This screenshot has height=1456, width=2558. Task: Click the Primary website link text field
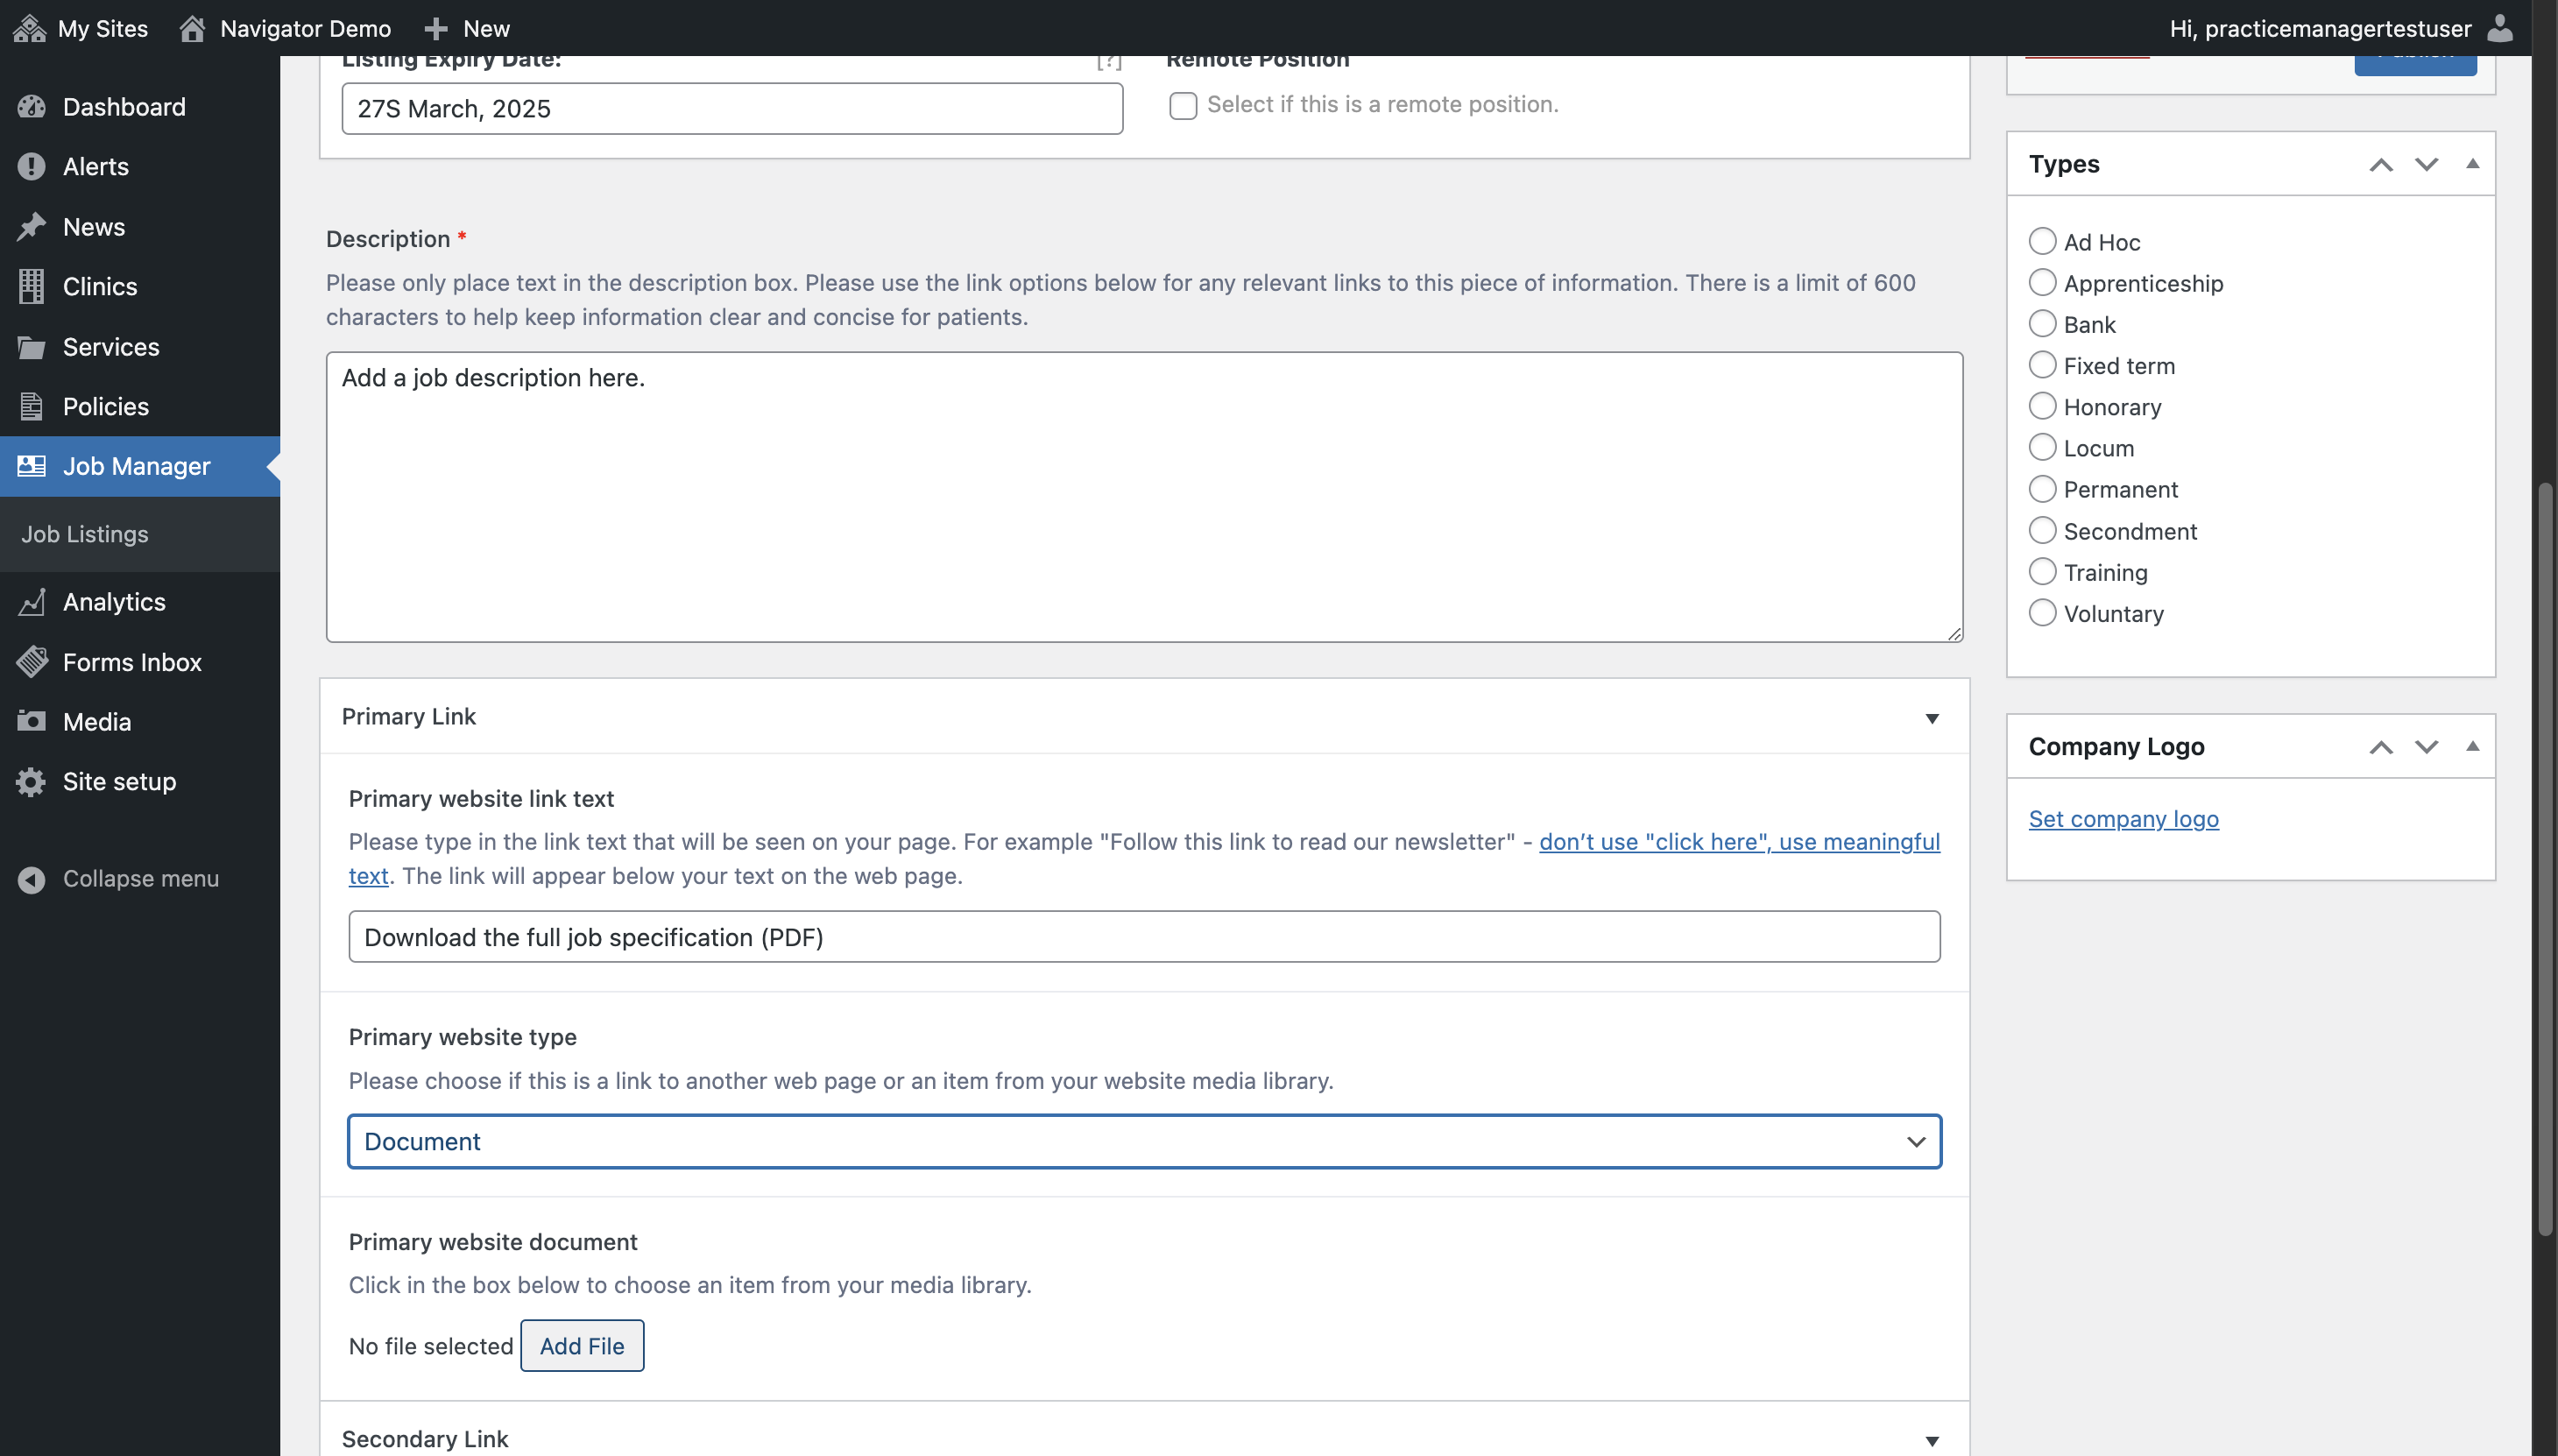tap(1144, 937)
